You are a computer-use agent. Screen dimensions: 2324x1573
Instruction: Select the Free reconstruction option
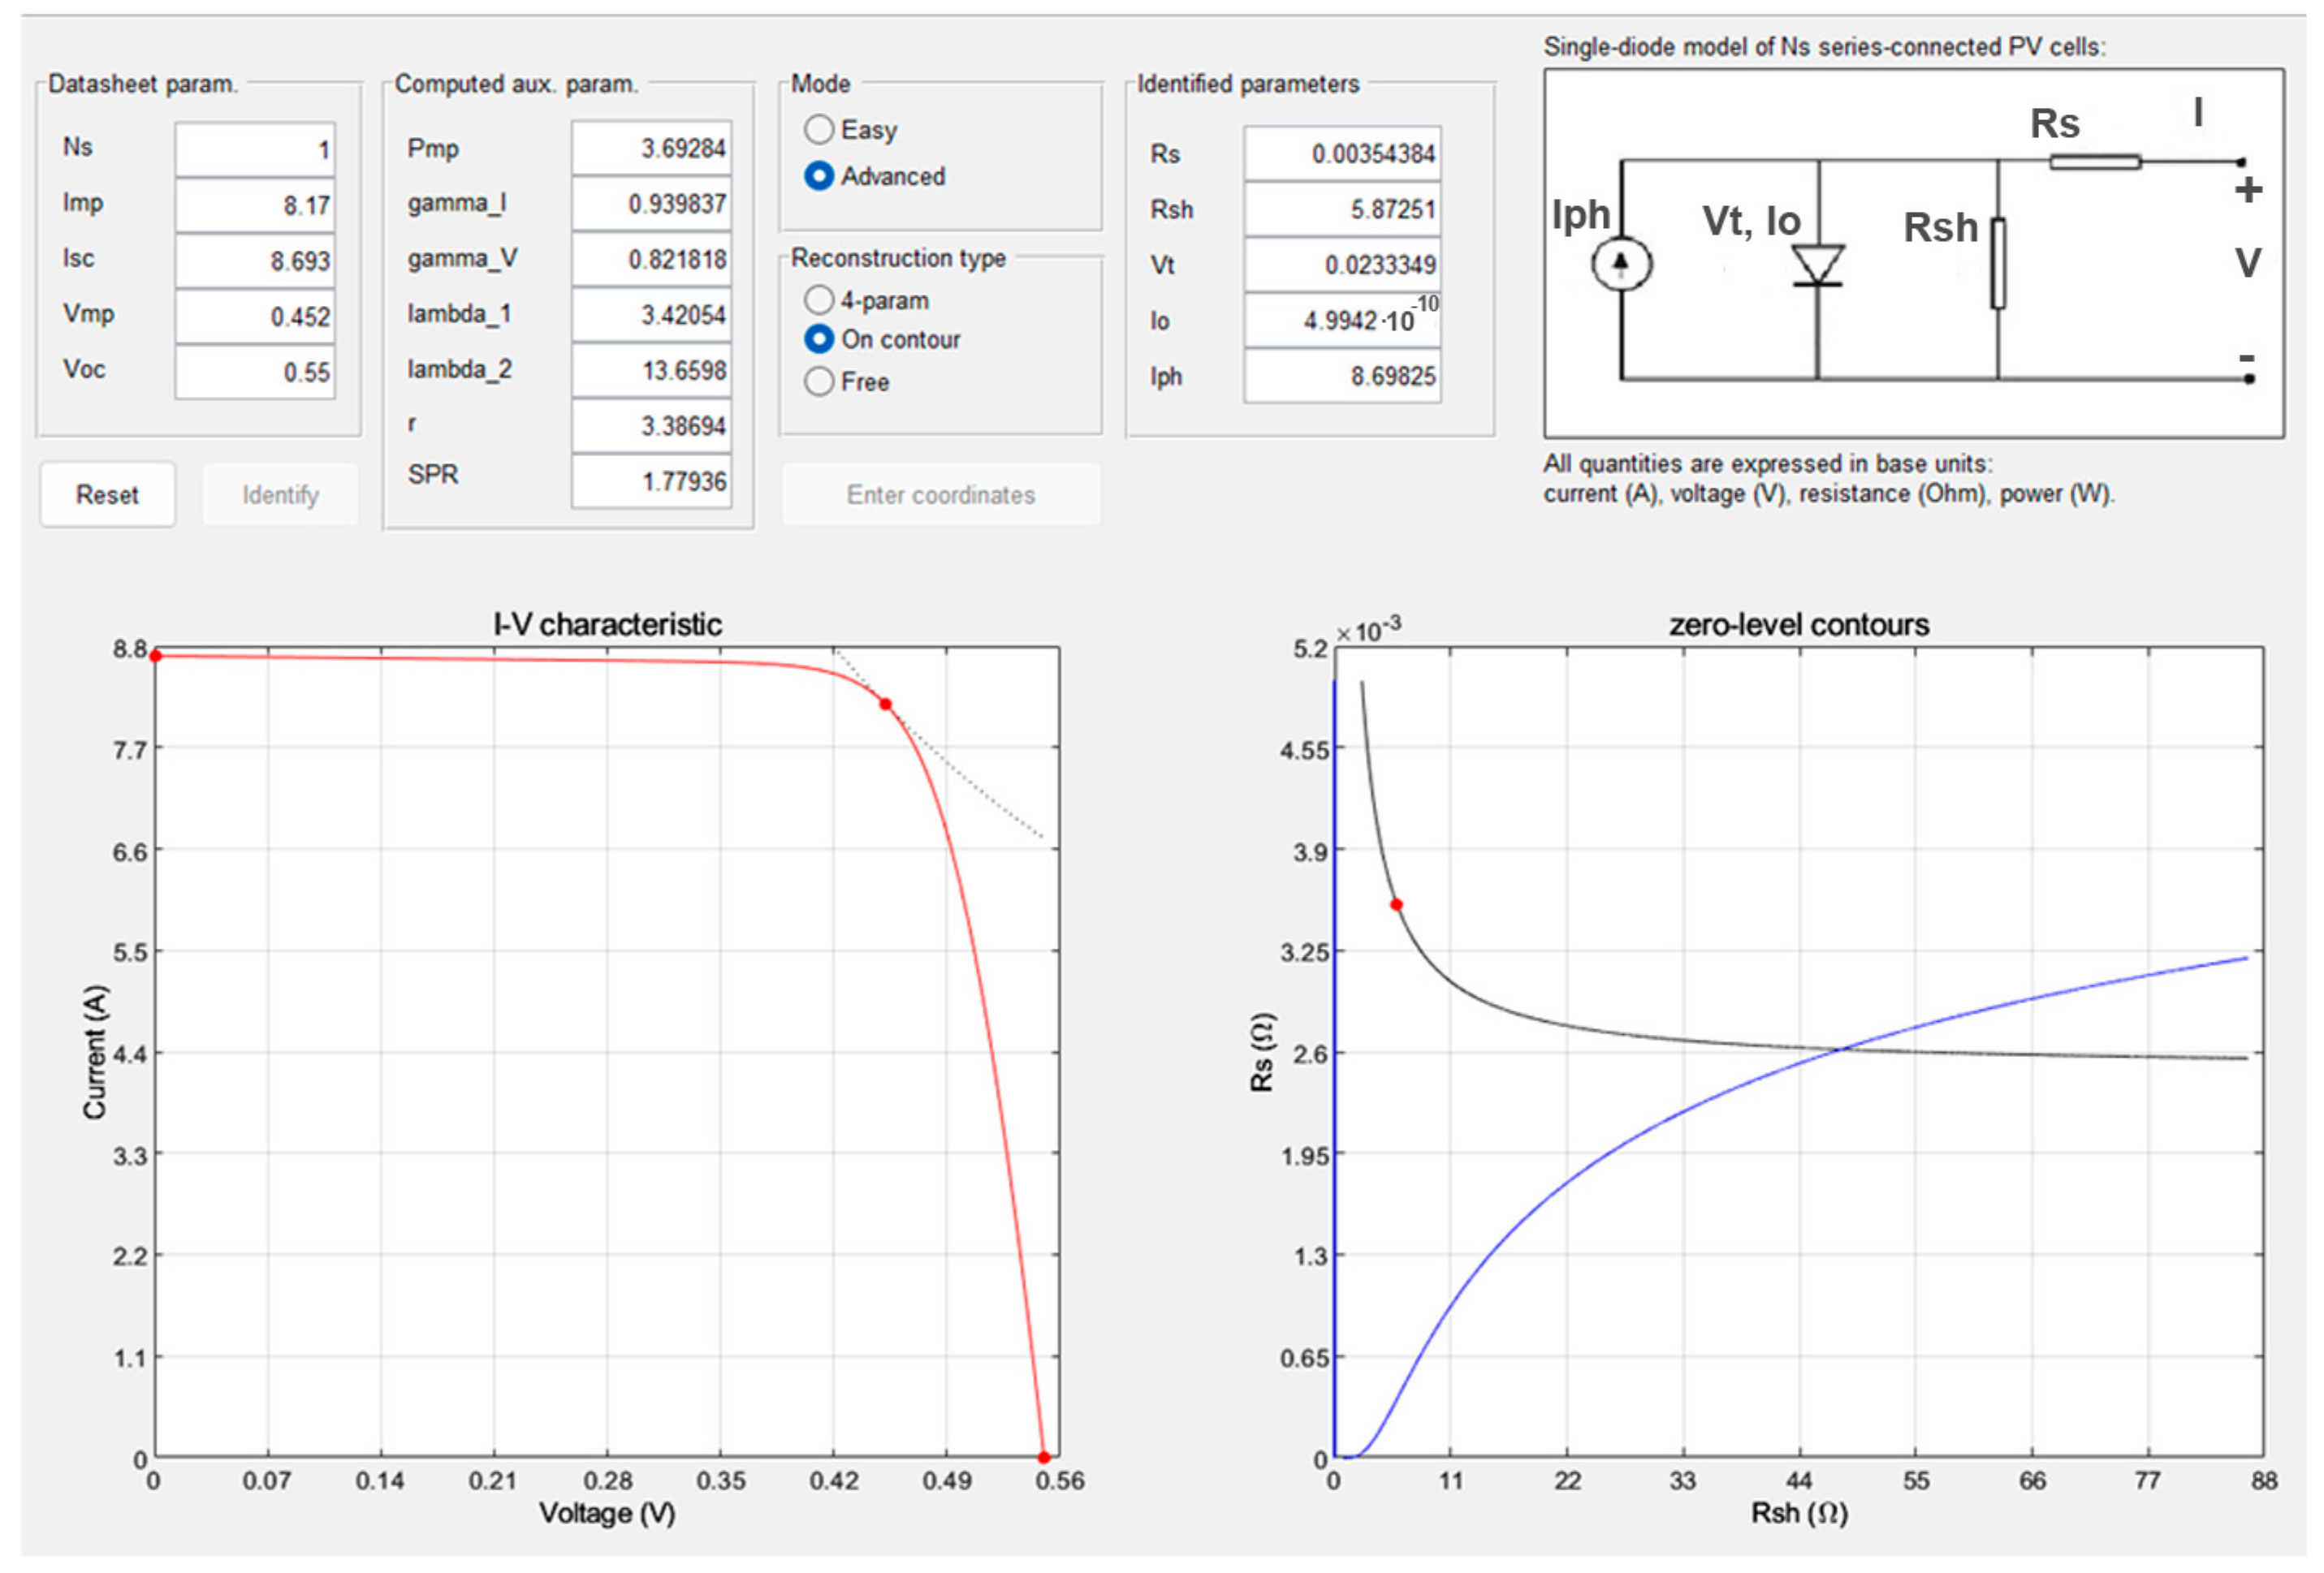coord(818,381)
